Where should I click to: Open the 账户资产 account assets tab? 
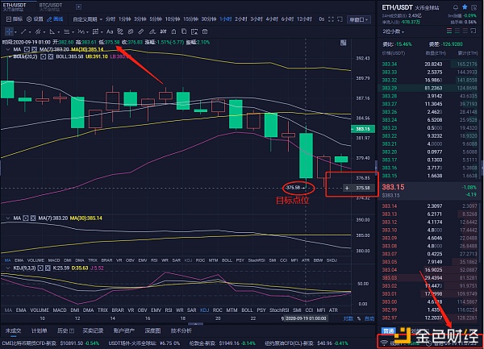click(123, 330)
